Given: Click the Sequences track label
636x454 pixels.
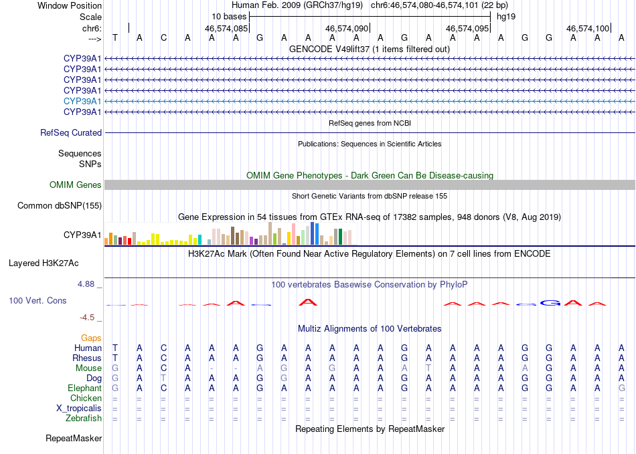Looking at the screenshot, I should (80, 154).
